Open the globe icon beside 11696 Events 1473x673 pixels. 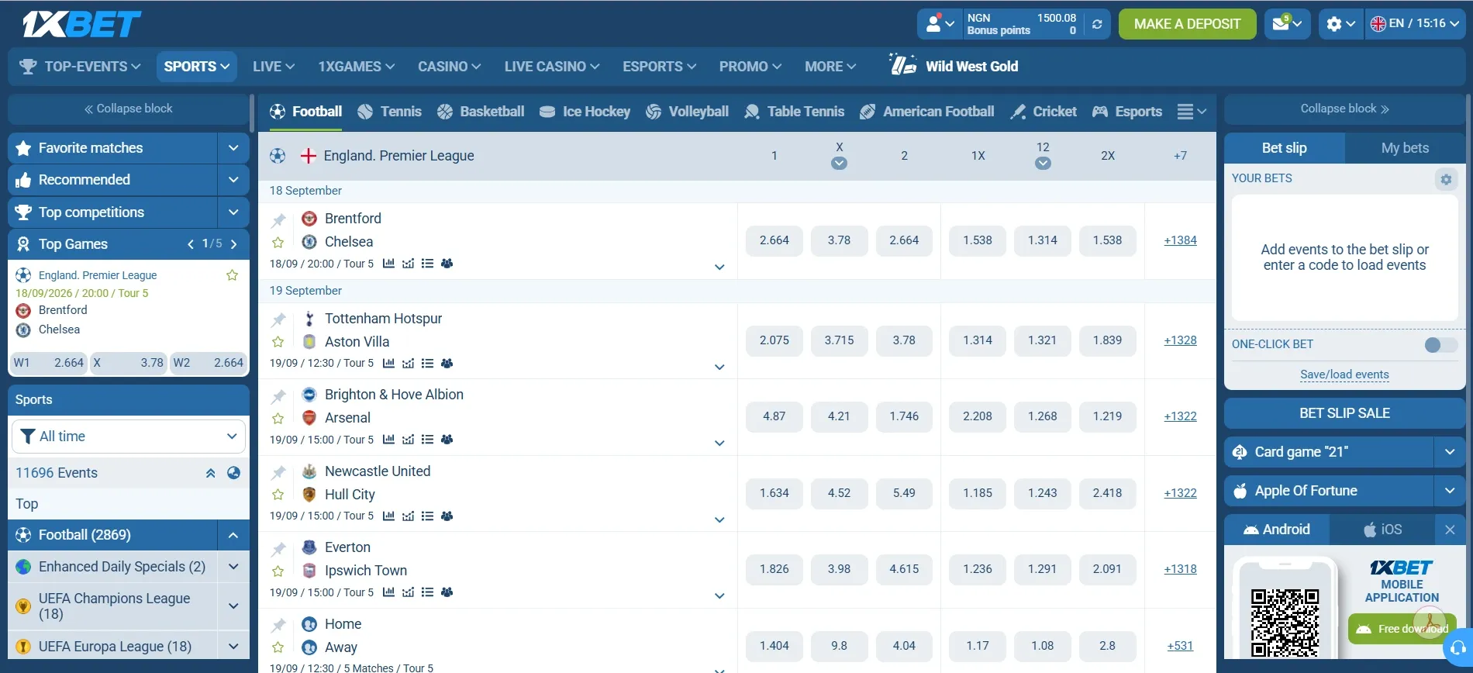tap(233, 473)
